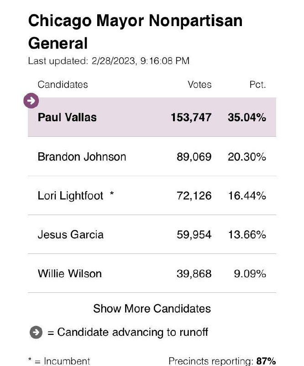The image size is (304, 366).
Task: Click Brandon Johnson candidate name
Action: click(x=82, y=157)
